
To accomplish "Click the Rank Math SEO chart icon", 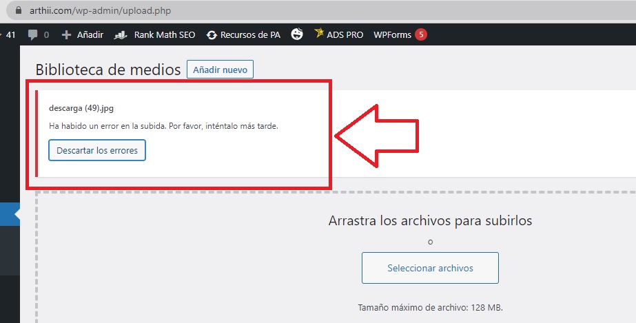I will pyautogui.click(x=121, y=35).
